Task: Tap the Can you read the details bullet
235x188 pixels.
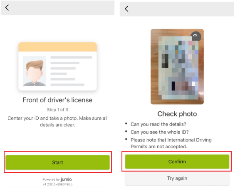Action: click(x=158, y=124)
